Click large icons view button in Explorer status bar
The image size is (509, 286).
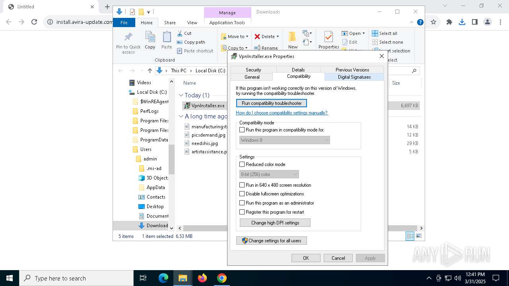[x=419, y=236]
